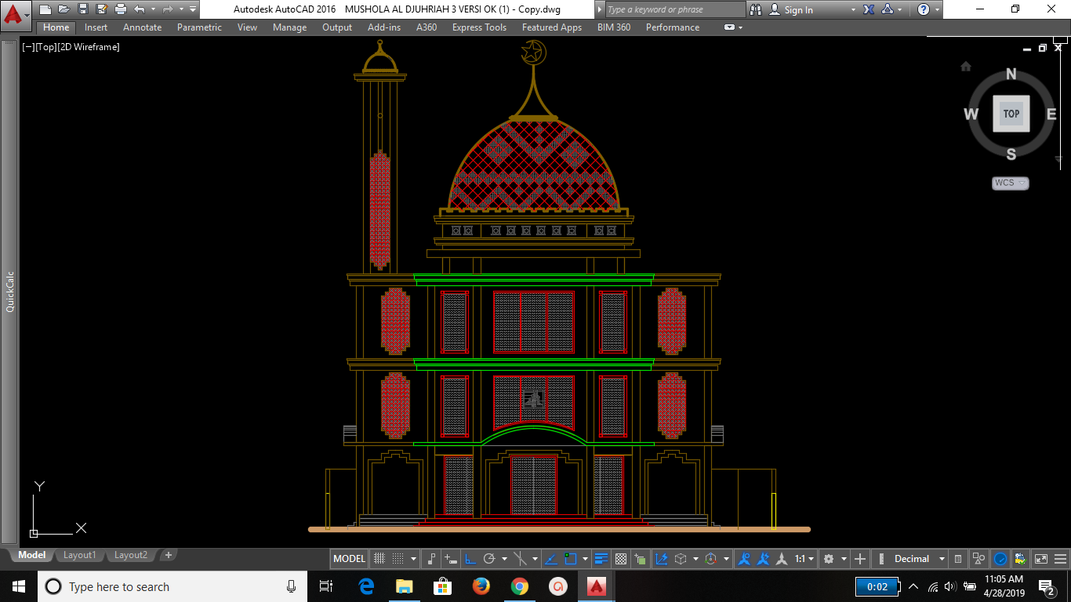Click the A360 triangle icon in title bar
Screen dimensions: 1071x602
click(888, 9)
